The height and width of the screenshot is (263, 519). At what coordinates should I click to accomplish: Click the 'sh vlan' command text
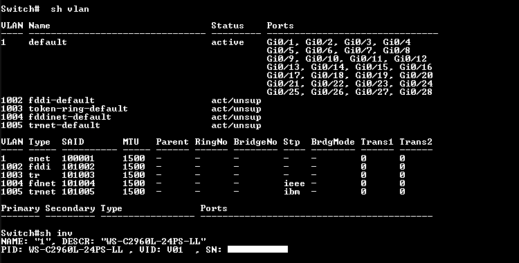pyautogui.click(x=70, y=9)
